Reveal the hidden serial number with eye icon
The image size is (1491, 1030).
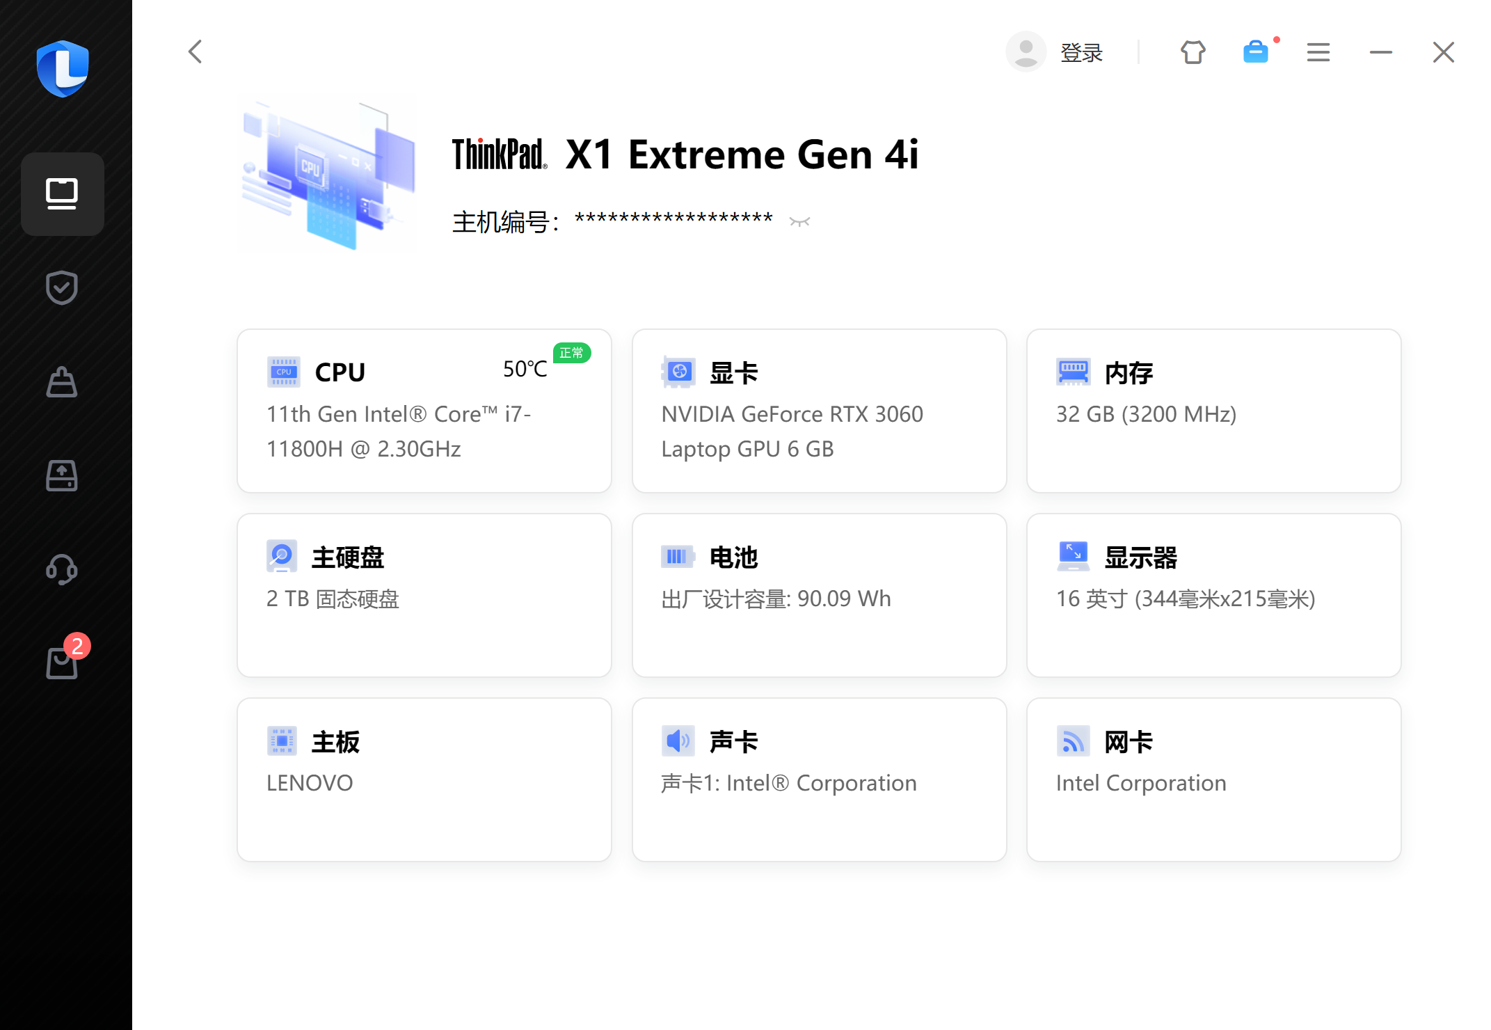(x=799, y=222)
